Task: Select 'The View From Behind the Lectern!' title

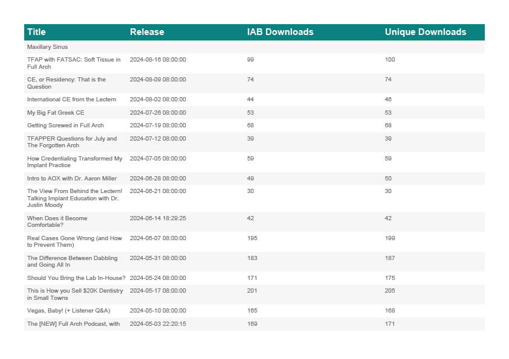Action: pos(75,198)
